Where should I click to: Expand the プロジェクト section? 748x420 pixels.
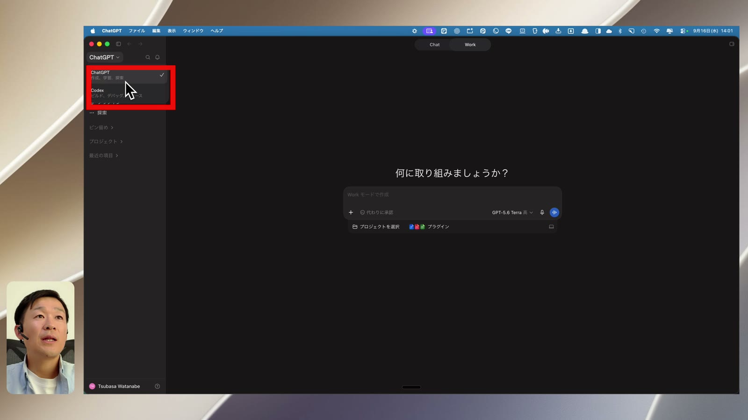point(106,141)
